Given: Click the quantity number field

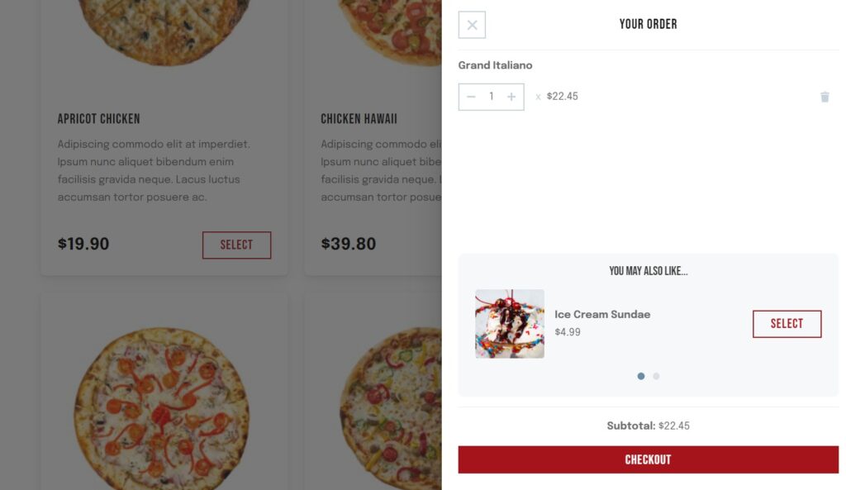Looking at the screenshot, I should point(491,97).
